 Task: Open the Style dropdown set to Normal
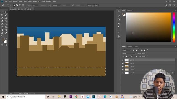pyautogui.click(x=56, y=5)
